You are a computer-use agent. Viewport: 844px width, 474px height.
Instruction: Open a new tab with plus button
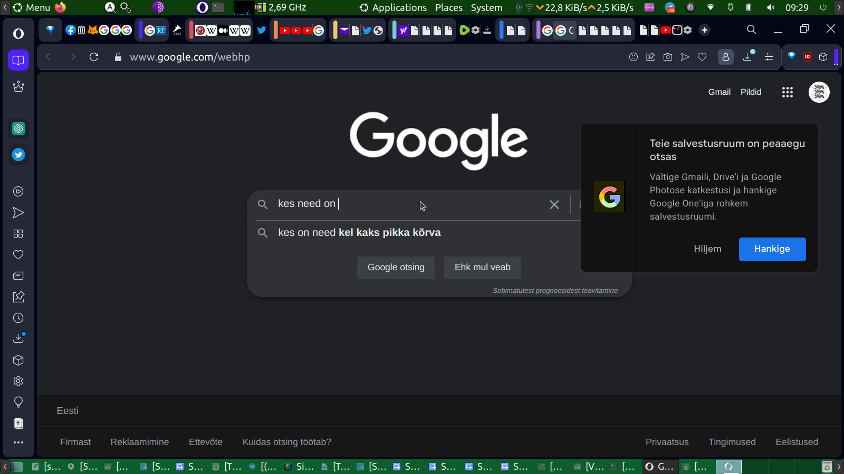coord(705,30)
